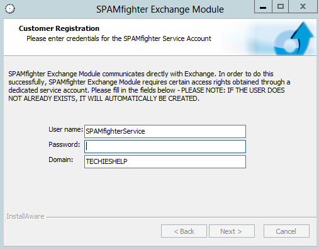Cancel the installation wizard
Screen dimensions: 319x249
click(286, 231)
